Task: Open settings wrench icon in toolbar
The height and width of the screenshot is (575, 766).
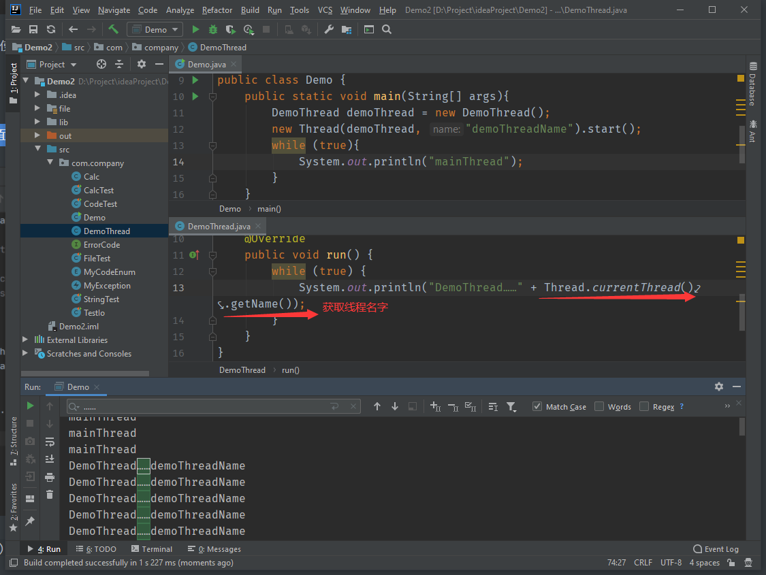Action: pyautogui.click(x=329, y=29)
